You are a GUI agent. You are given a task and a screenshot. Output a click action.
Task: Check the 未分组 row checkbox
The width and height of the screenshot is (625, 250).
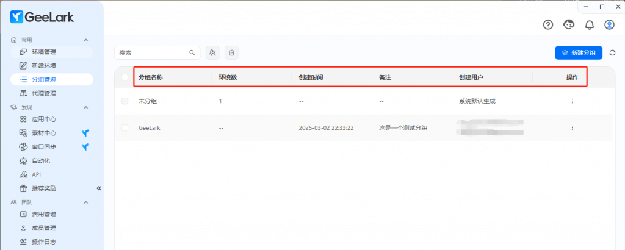pyautogui.click(x=125, y=101)
